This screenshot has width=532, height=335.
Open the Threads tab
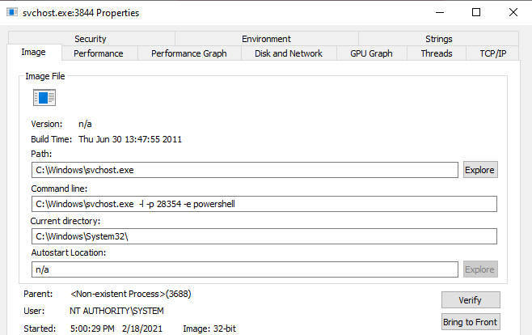tap(436, 53)
